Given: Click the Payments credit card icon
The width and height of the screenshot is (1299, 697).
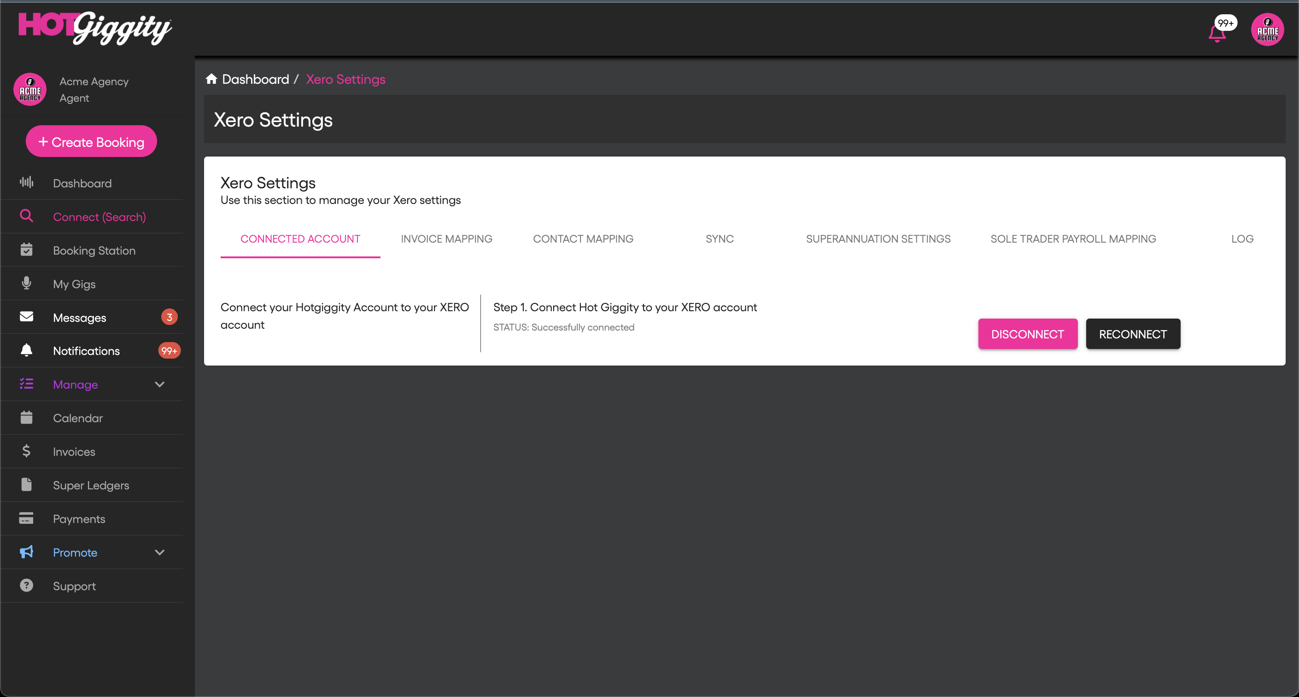Looking at the screenshot, I should tap(26, 518).
